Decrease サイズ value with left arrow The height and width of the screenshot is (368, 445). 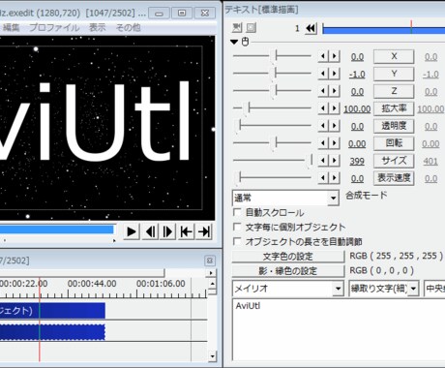pyautogui.click(x=322, y=161)
